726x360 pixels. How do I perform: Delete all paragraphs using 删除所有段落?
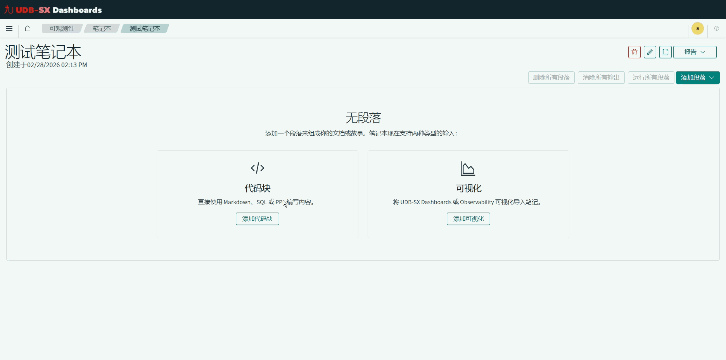pyautogui.click(x=551, y=78)
